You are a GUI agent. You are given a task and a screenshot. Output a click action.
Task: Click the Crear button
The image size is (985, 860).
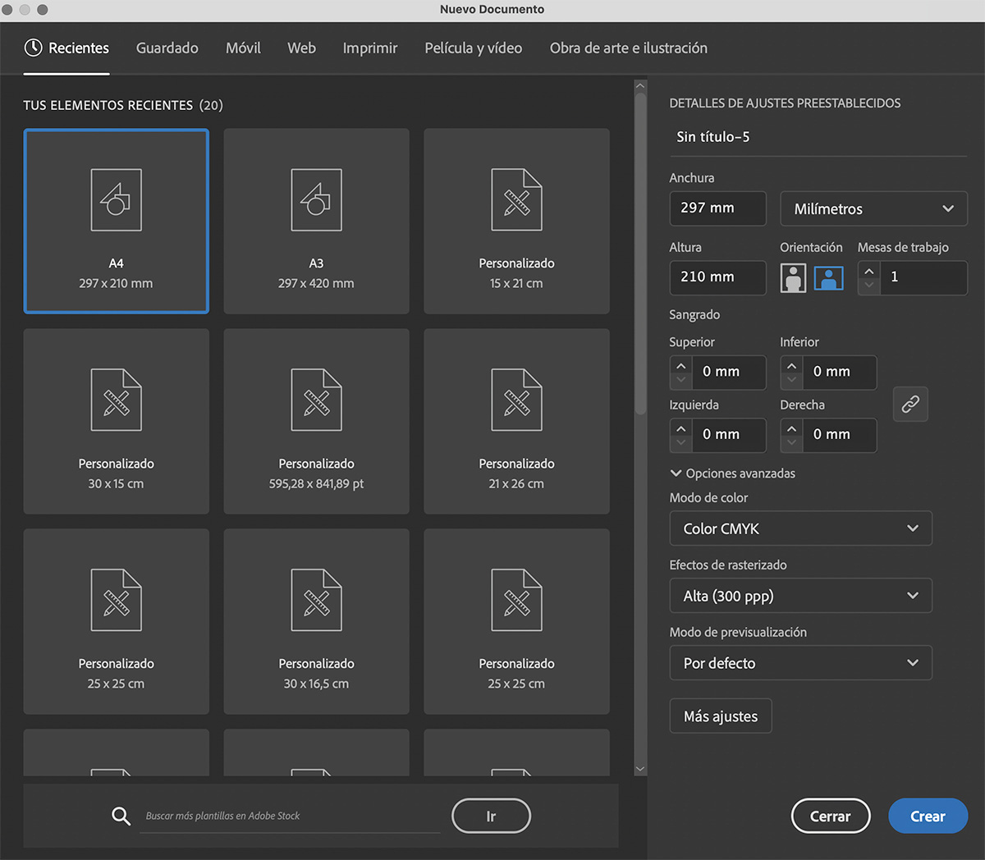928,816
